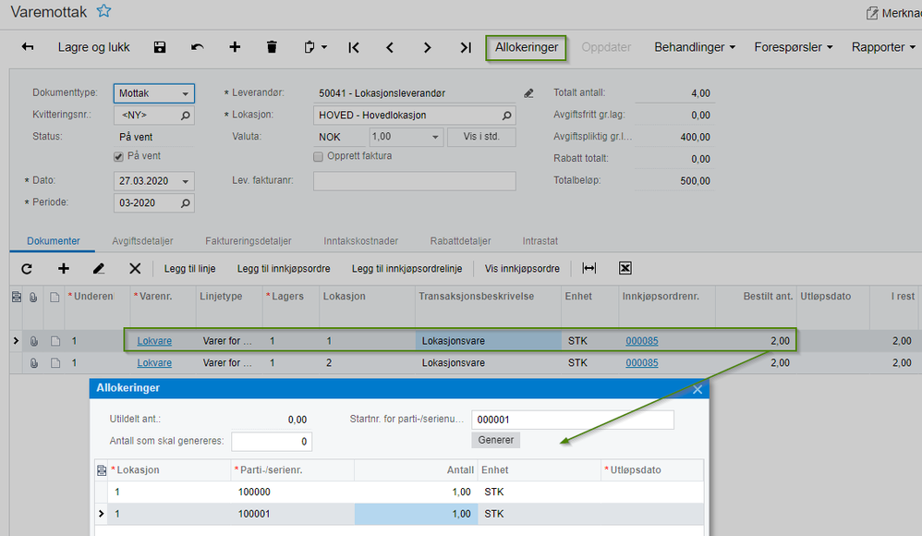The height and width of the screenshot is (536, 922).
Task: Go to the last record icon
Action: pos(466,47)
